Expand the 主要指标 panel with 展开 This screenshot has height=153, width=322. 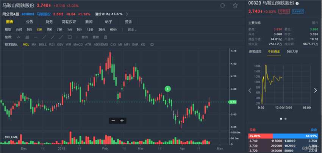click(x=315, y=22)
